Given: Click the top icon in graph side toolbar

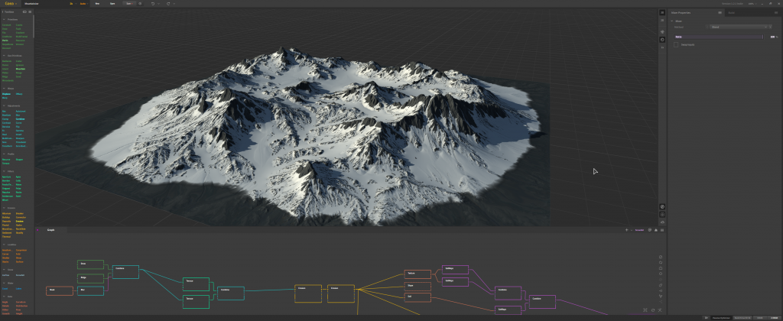Looking at the screenshot, I should tap(661, 257).
